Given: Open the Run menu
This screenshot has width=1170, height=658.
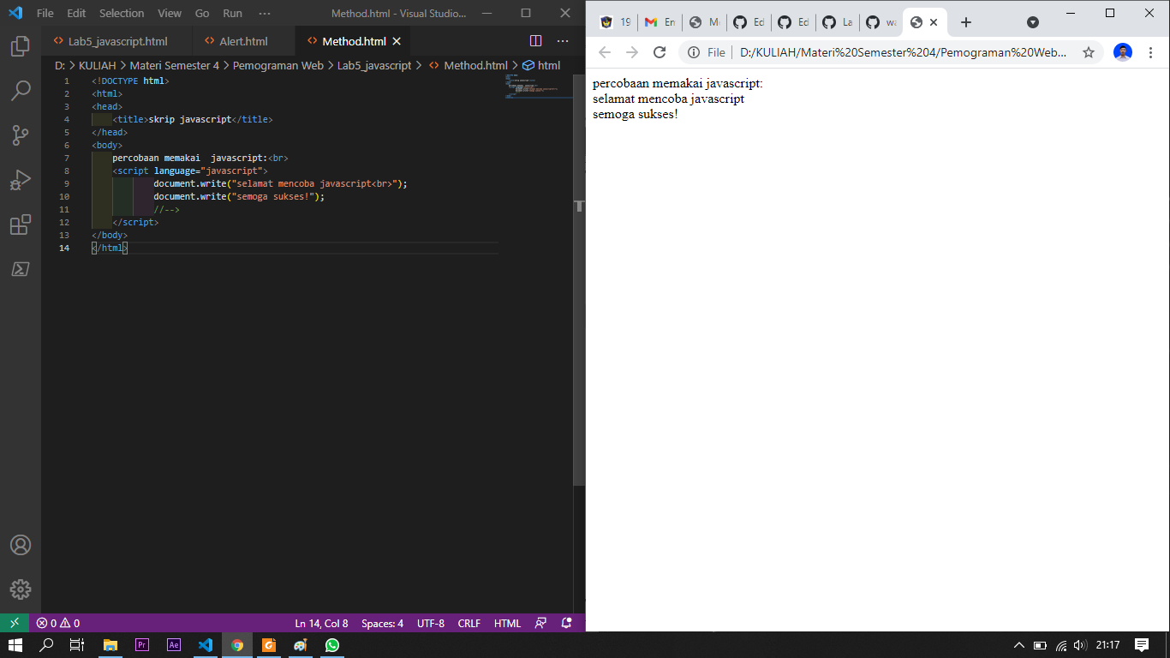Looking at the screenshot, I should coord(231,13).
